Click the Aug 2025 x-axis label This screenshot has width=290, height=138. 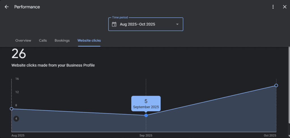pos(18,135)
